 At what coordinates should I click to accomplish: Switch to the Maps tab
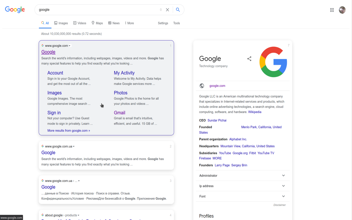coord(97,23)
